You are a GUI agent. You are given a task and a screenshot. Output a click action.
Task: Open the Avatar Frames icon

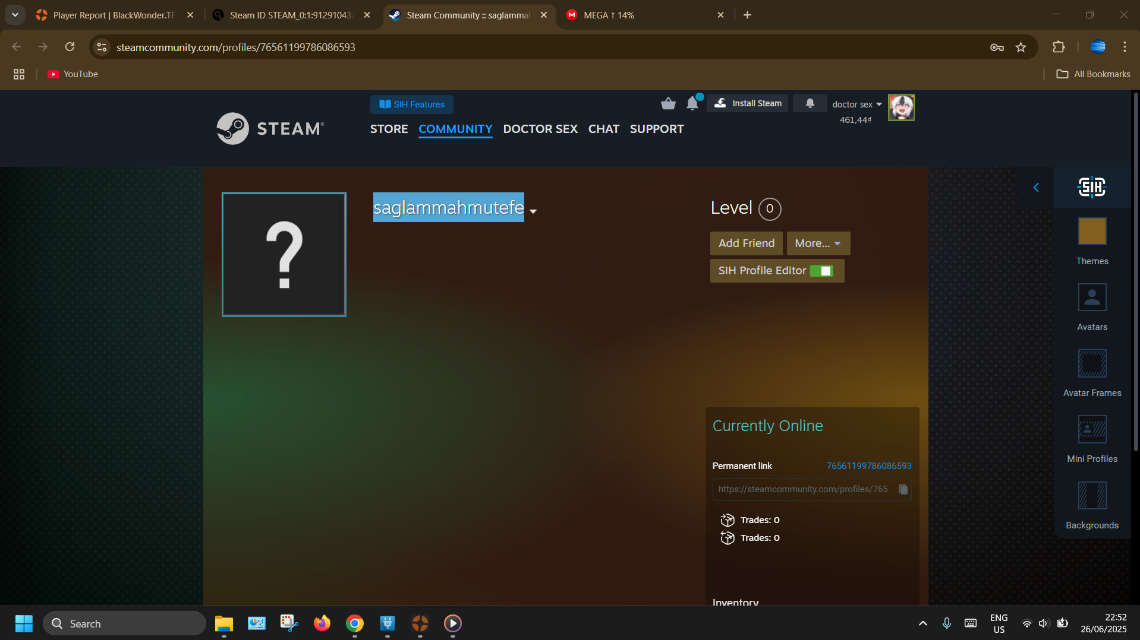1092,363
